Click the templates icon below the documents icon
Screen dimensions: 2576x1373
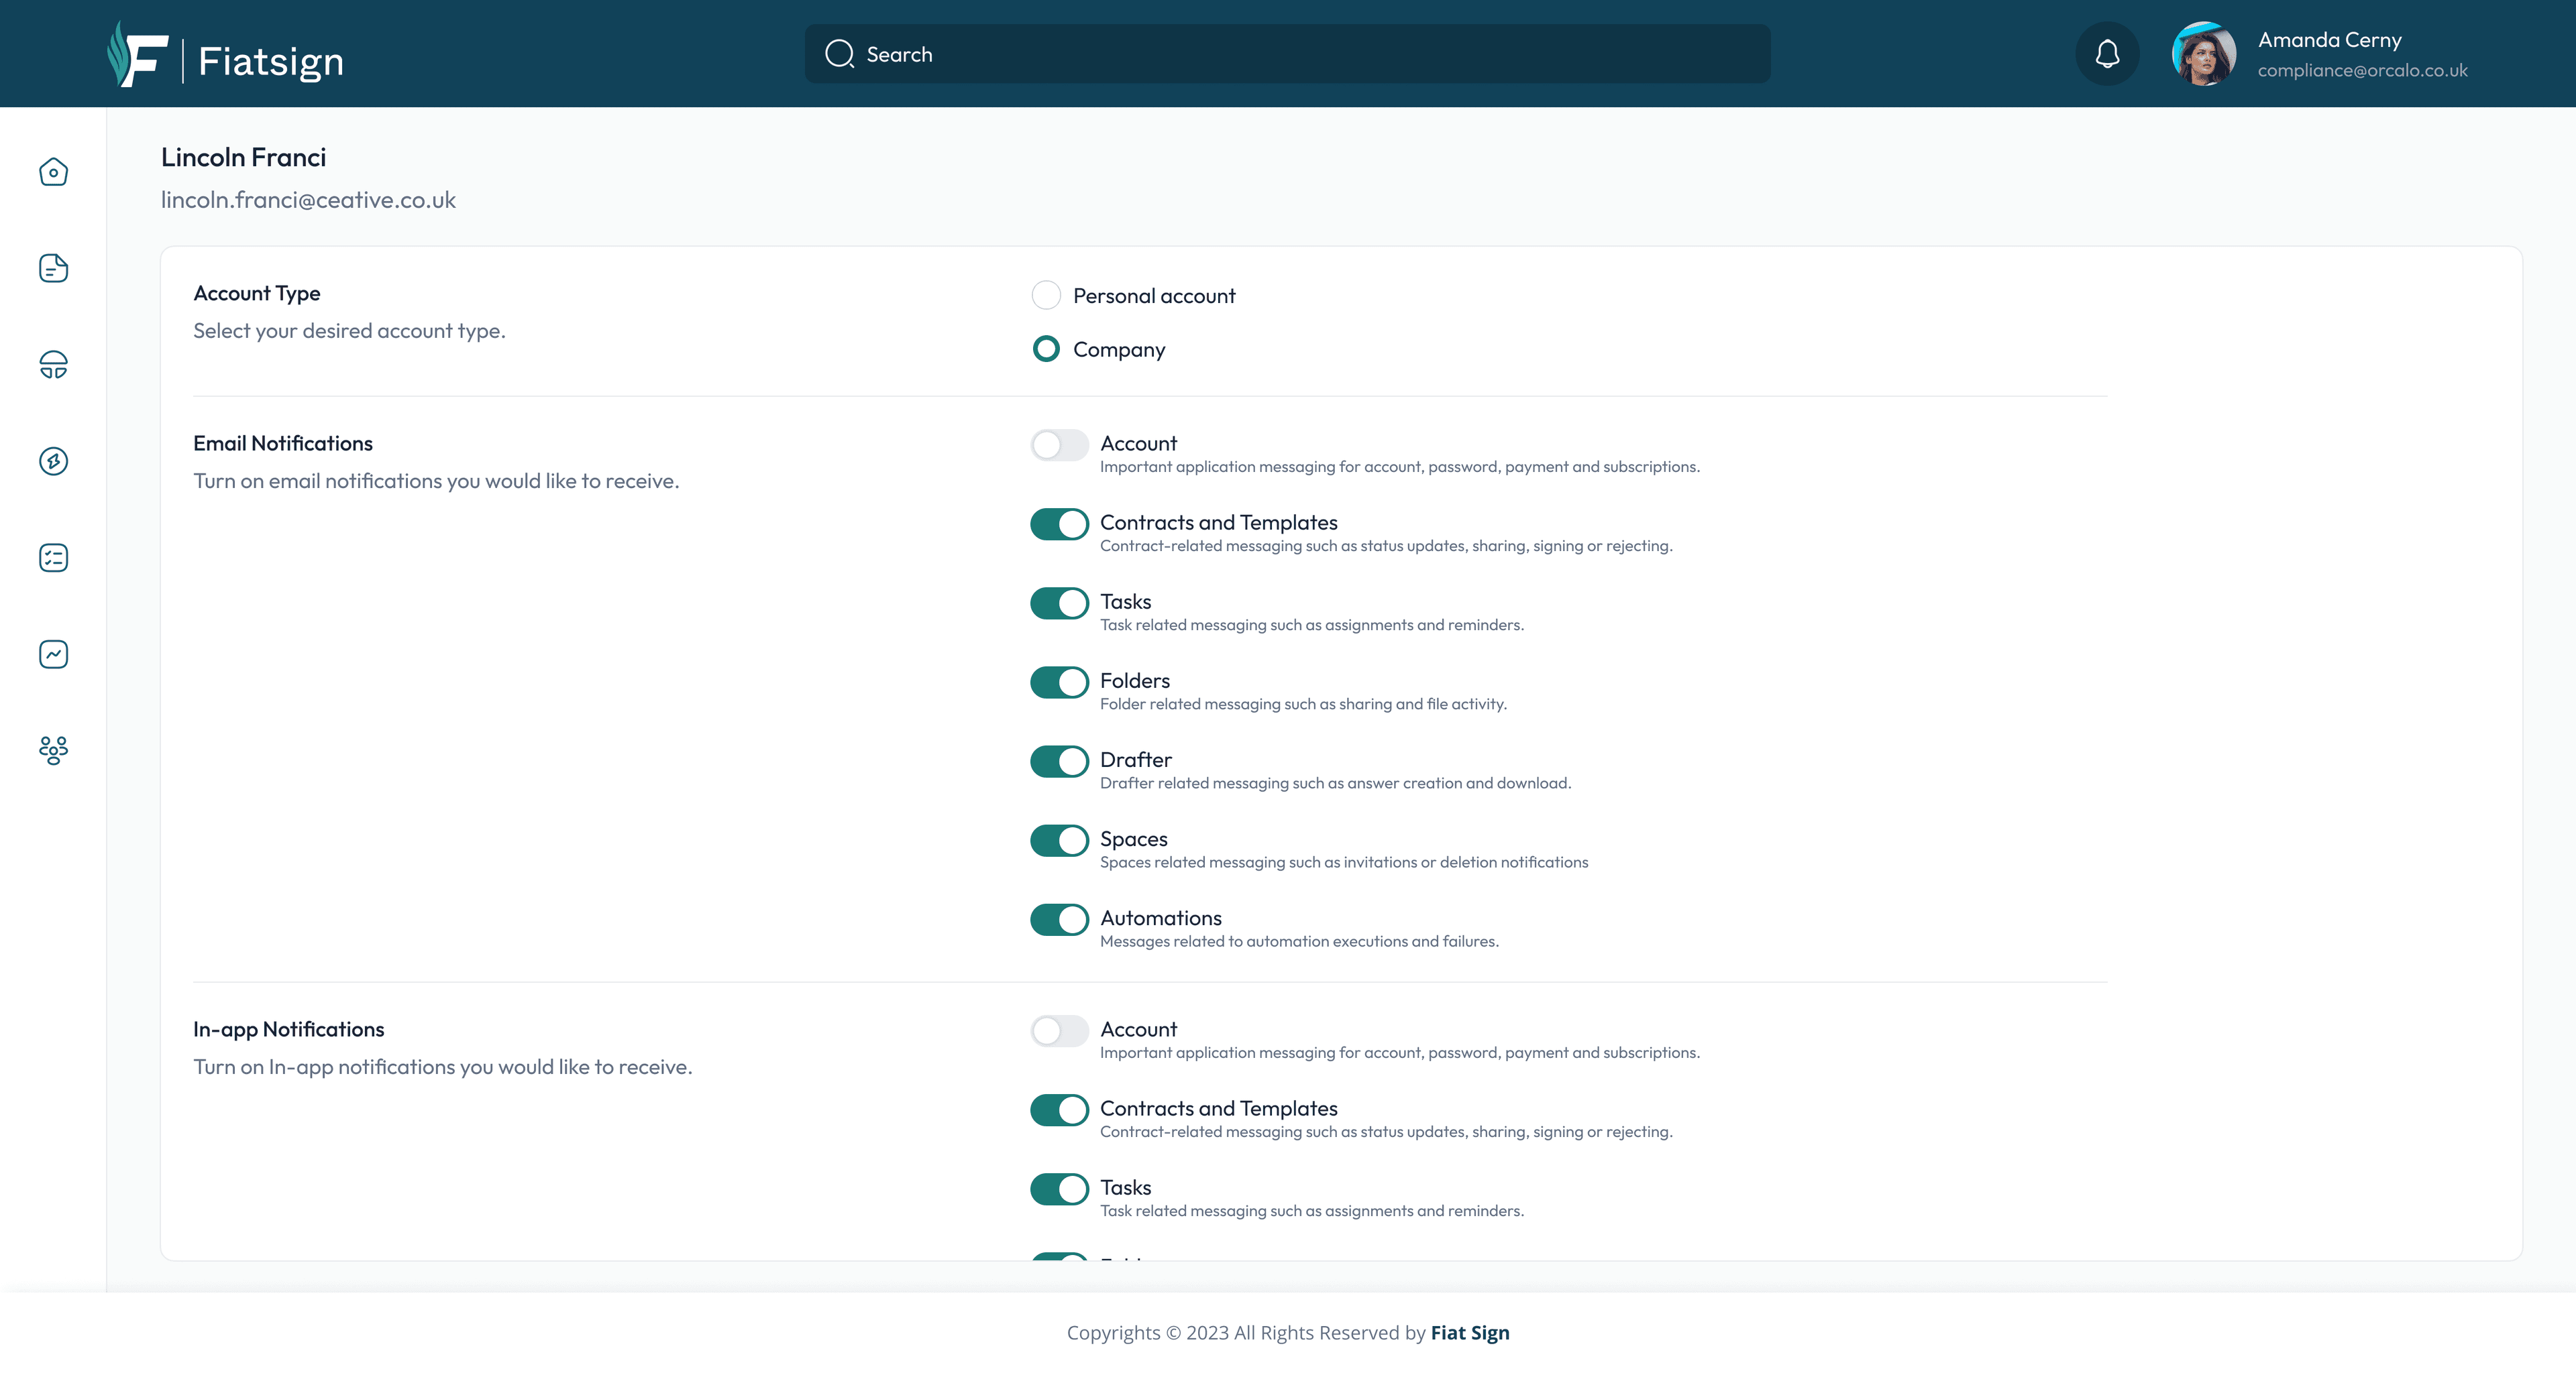point(53,365)
